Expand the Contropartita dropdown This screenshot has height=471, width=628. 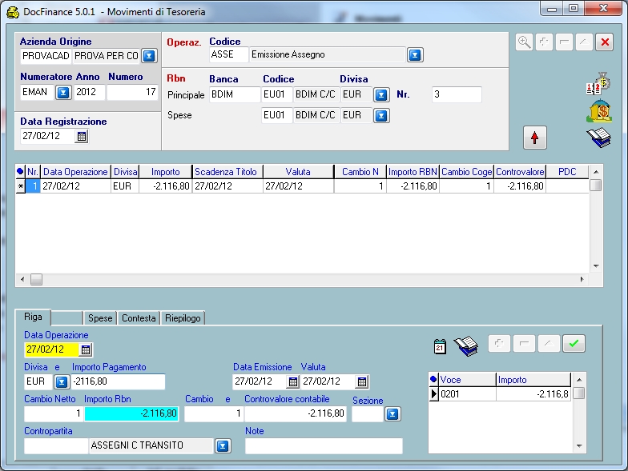point(223,445)
